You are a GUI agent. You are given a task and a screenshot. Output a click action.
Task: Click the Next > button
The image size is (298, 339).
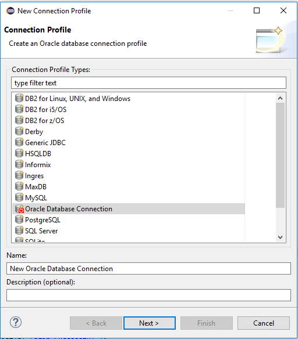150,323
